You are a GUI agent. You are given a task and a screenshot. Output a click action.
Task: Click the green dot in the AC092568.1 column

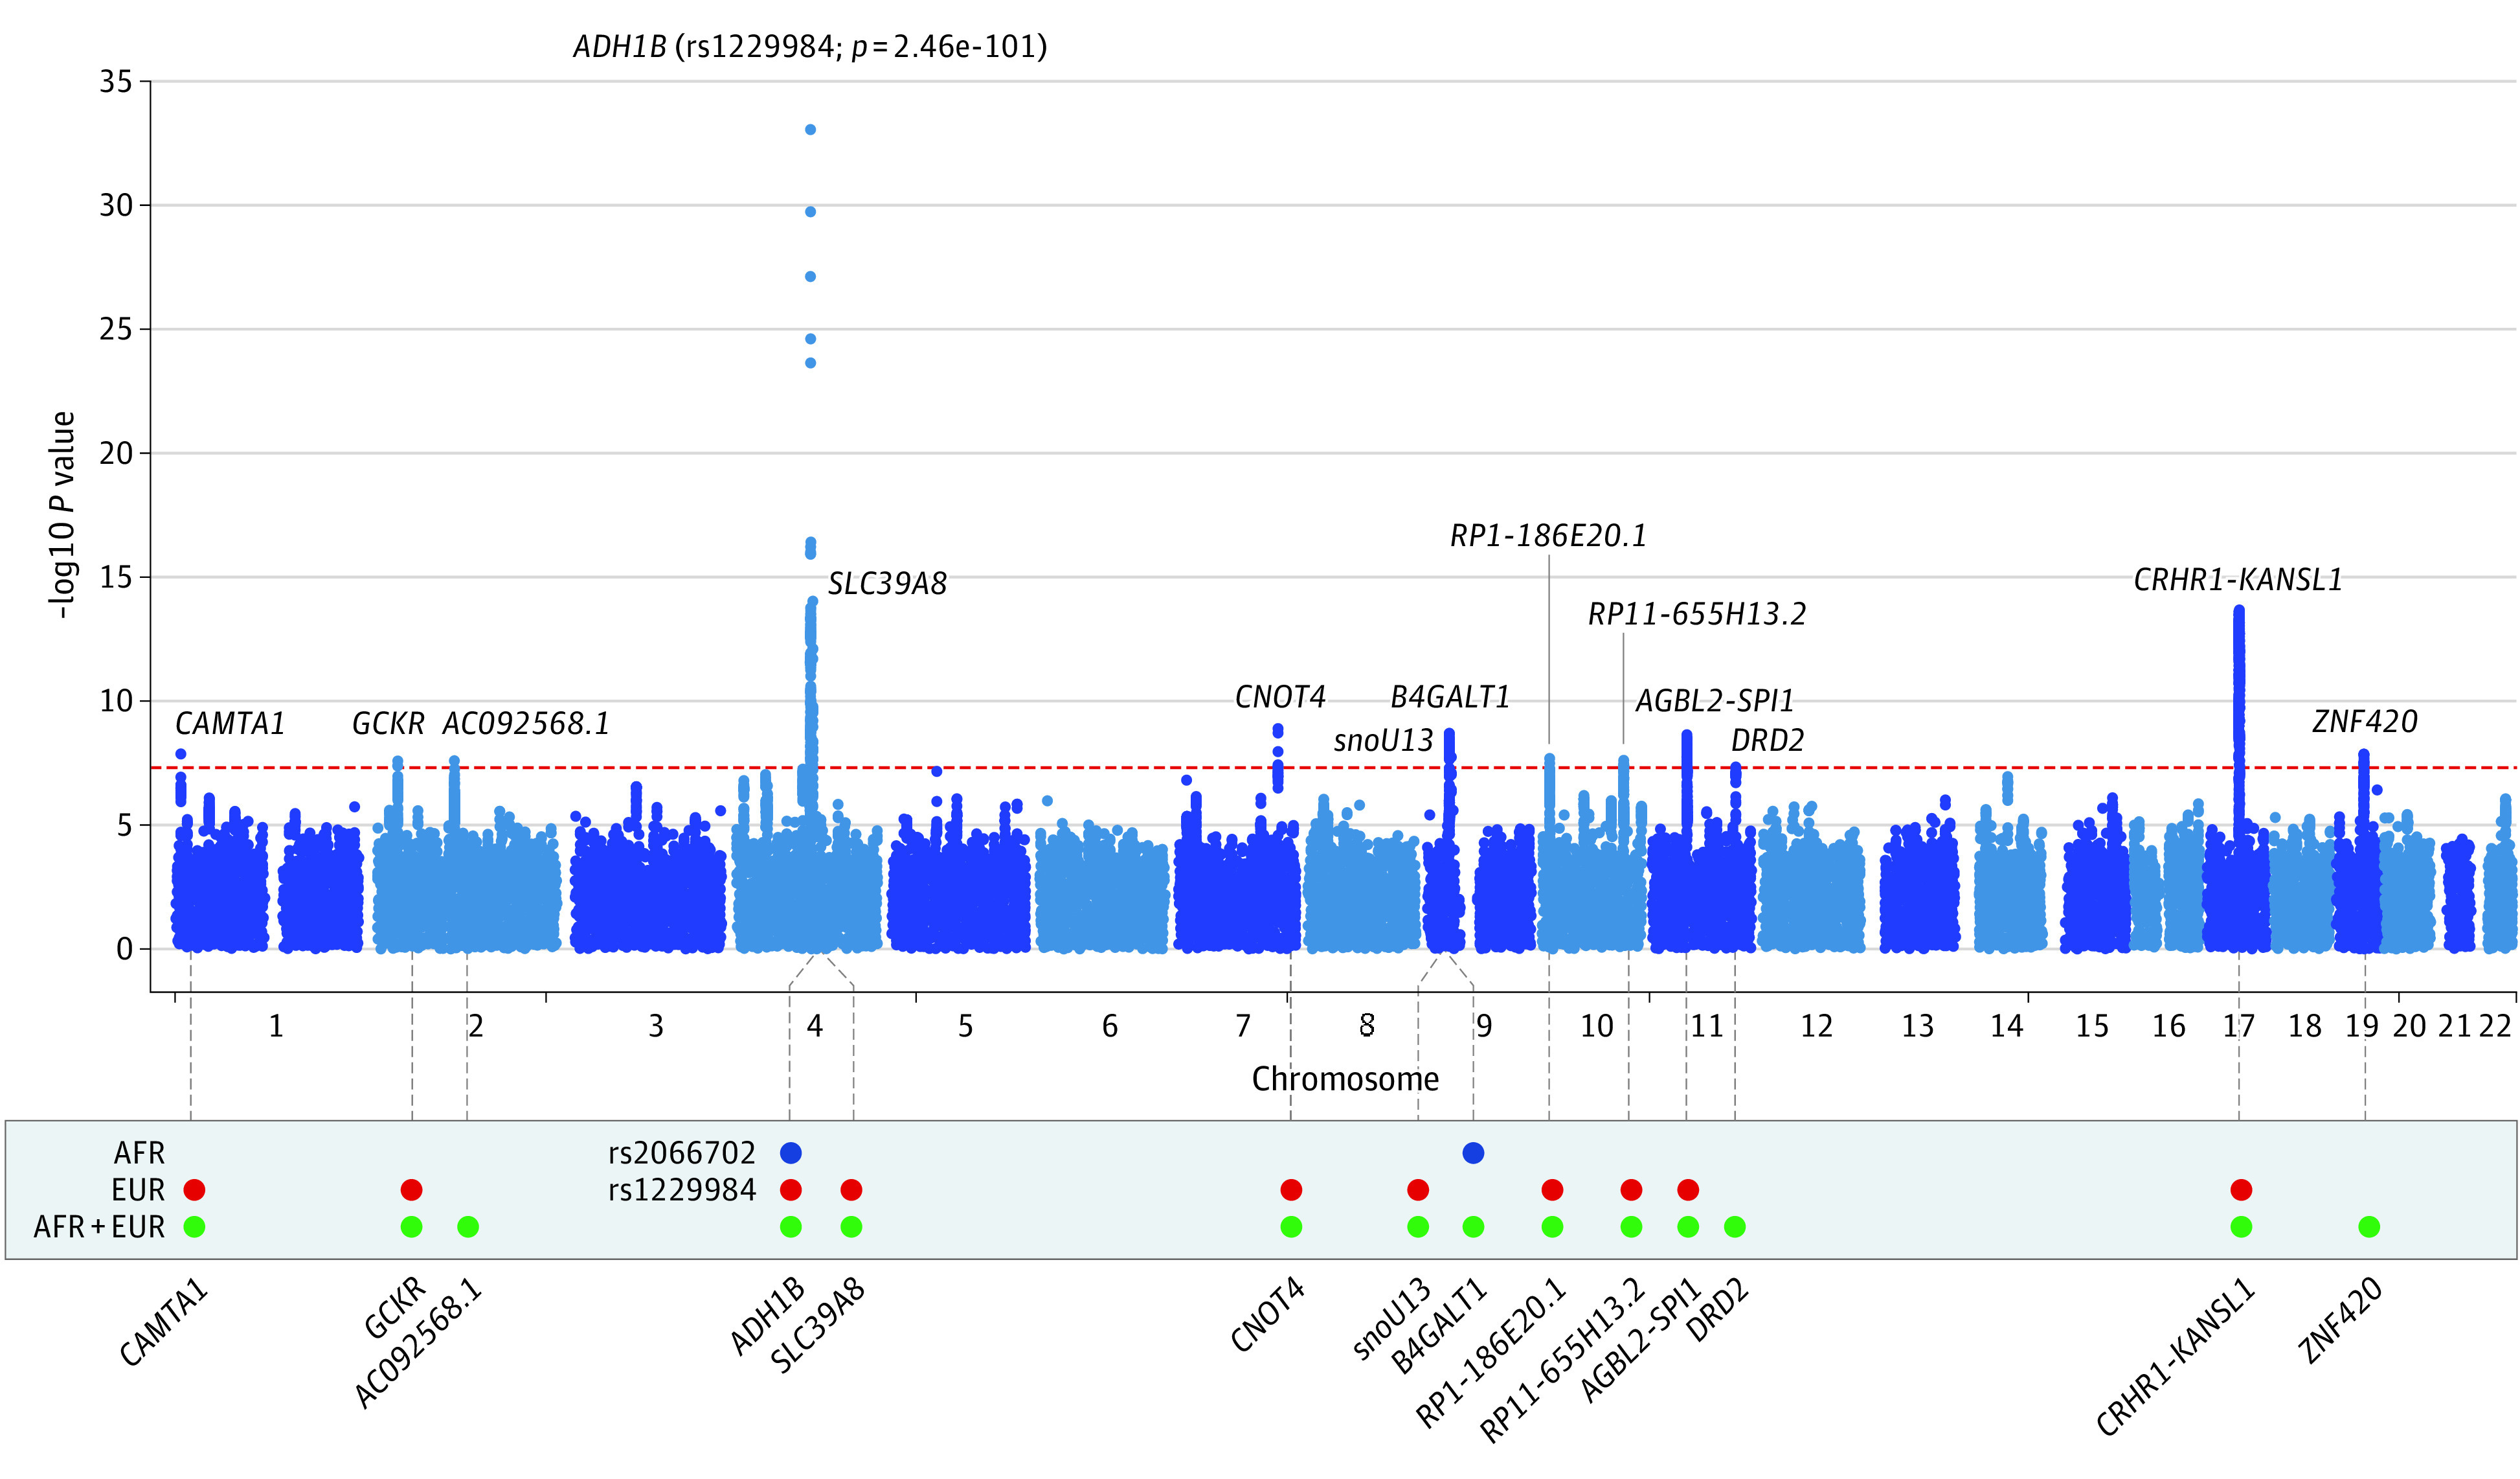[x=468, y=1227]
